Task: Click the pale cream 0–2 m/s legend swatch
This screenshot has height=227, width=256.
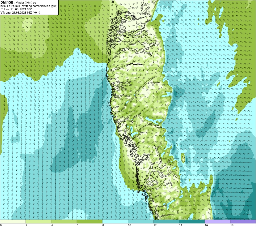Action: (13, 221)
